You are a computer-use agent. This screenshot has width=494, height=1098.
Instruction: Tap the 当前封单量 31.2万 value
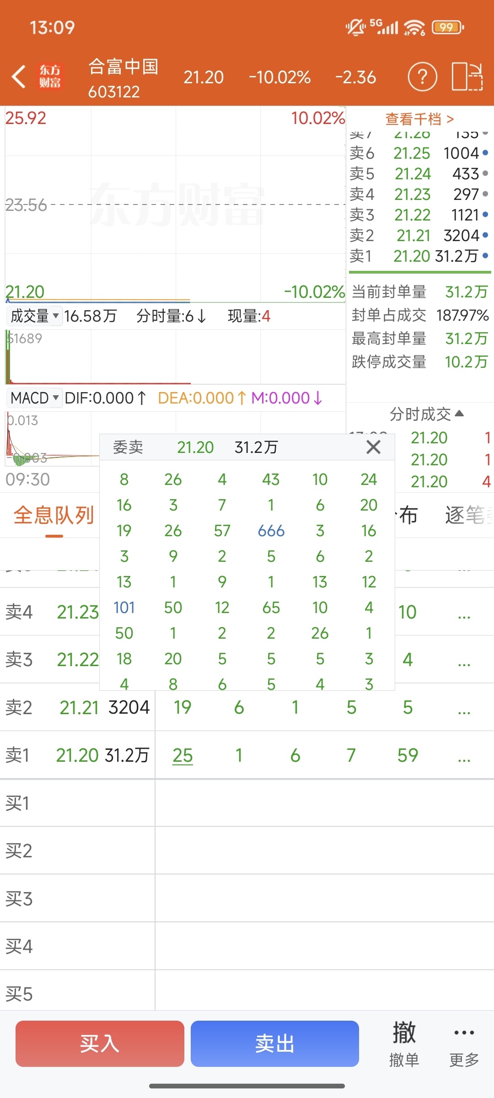(467, 292)
